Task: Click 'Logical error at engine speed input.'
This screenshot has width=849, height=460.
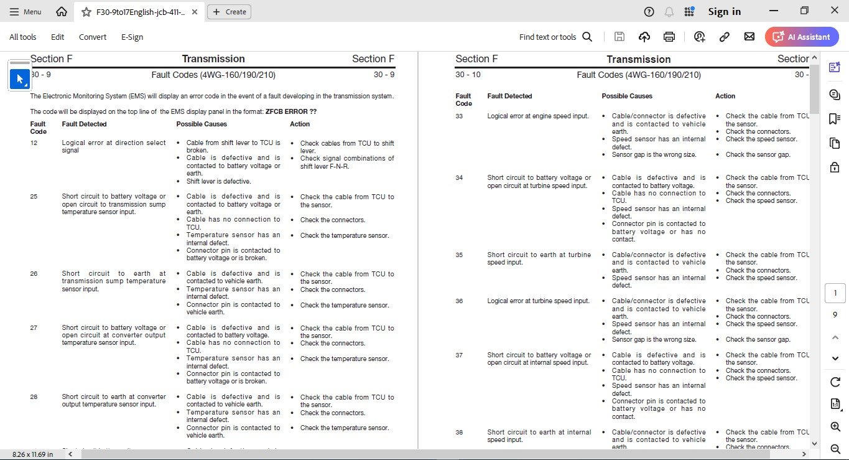Action: tap(538, 116)
